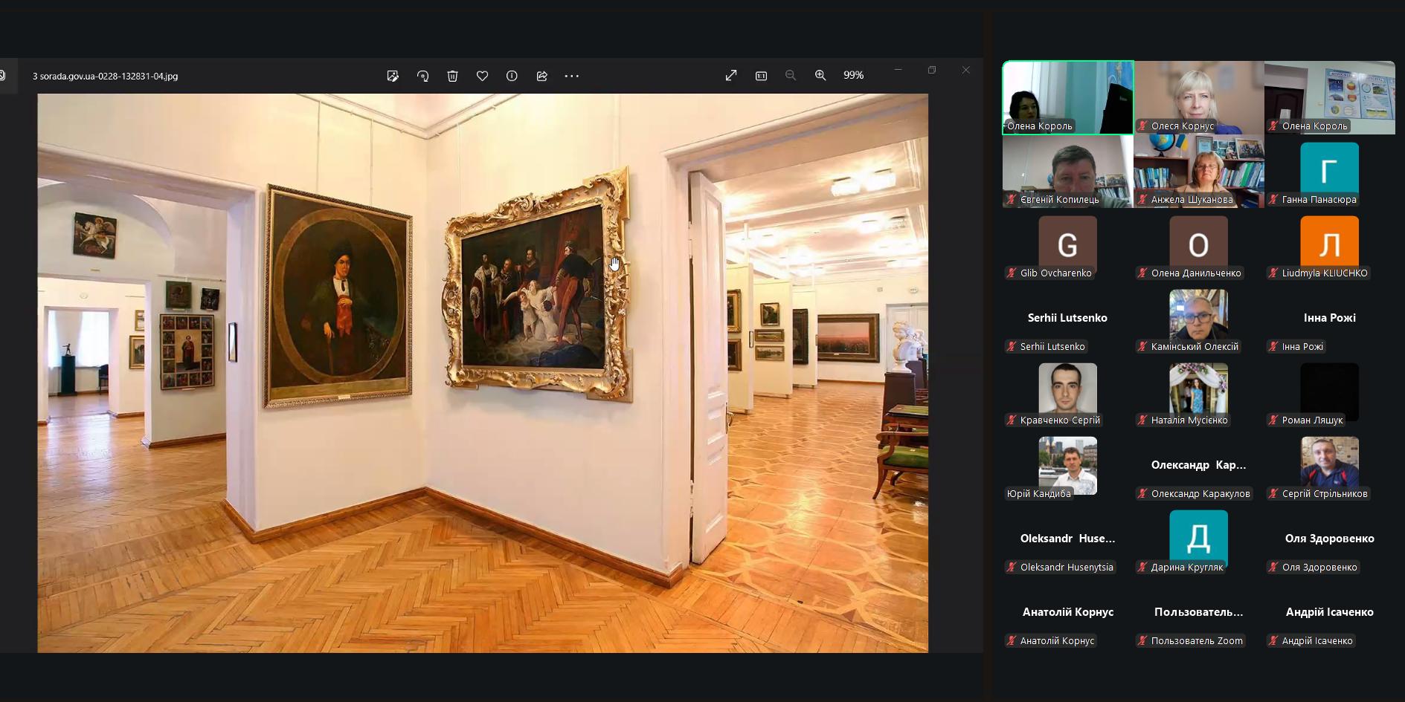Click Glib Ovcharenko participant avatar
1405x702 pixels.
pyautogui.click(x=1067, y=244)
